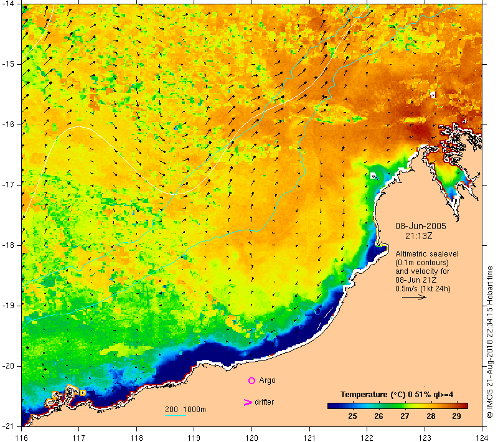Click the longitude axis label 123
The image size is (498, 442).
click(x=425, y=438)
